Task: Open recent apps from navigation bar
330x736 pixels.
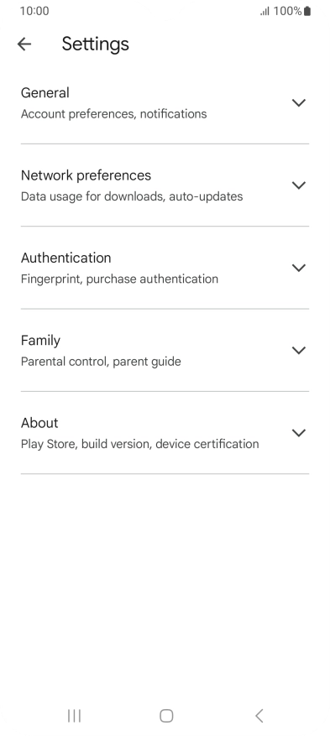Action: [x=74, y=716]
